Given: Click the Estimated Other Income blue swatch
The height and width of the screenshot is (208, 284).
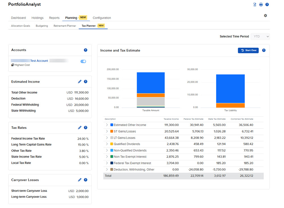Looking at the screenshot, I should [112, 125].
